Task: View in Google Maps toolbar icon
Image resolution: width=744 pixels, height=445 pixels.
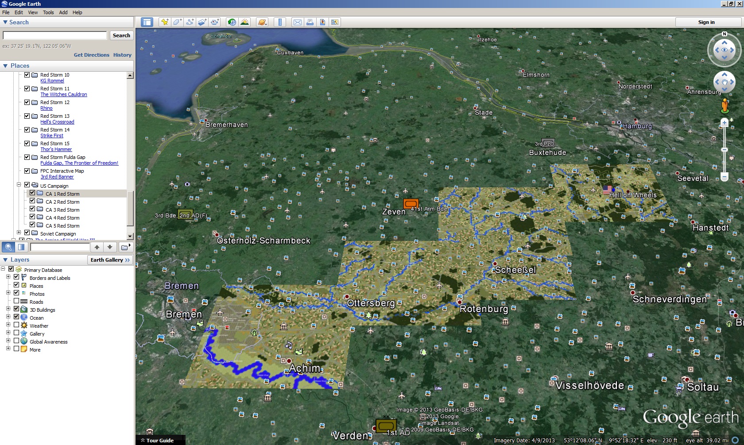Action: [x=322, y=22]
